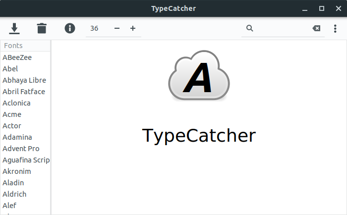This screenshot has width=347, height=215.
Task: Click the trash icon to remove font
Action: [x=42, y=28]
